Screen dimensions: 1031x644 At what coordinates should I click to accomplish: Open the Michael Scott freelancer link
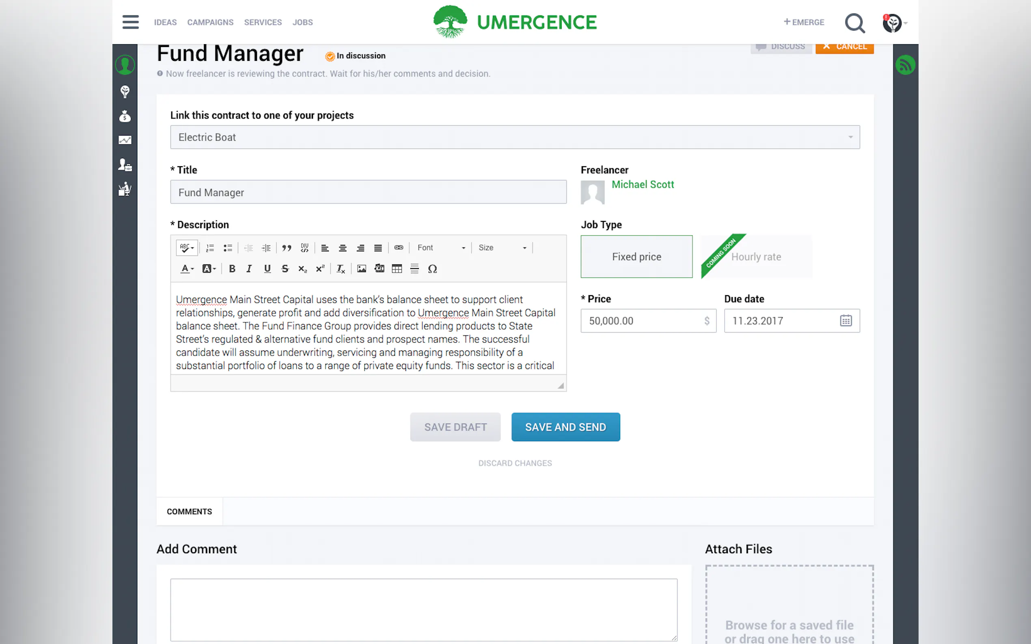point(642,185)
